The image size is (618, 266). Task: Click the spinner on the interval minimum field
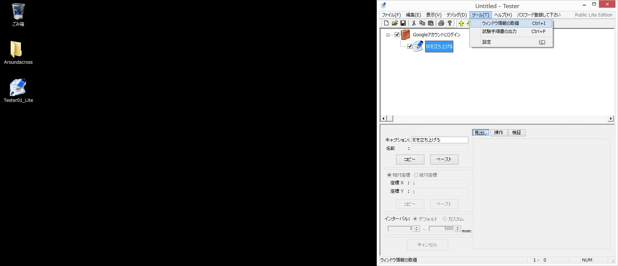[417, 229]
